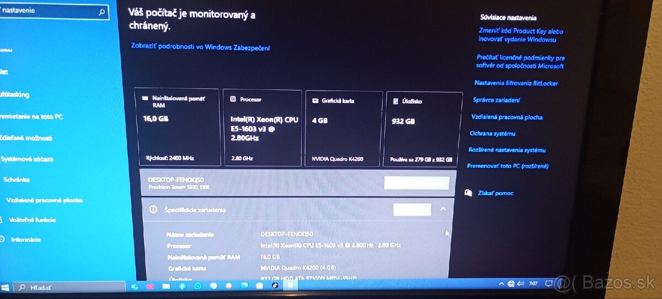Select the Procesor info card
The width and height of the screenshot is (662, 299).
click(263, 127)
